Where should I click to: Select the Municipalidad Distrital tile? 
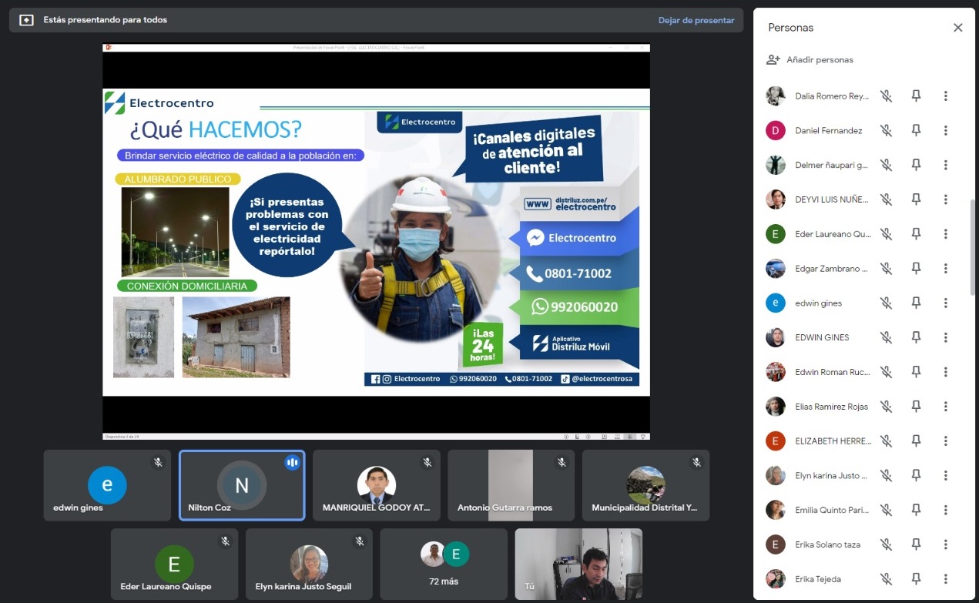[645, 485]
